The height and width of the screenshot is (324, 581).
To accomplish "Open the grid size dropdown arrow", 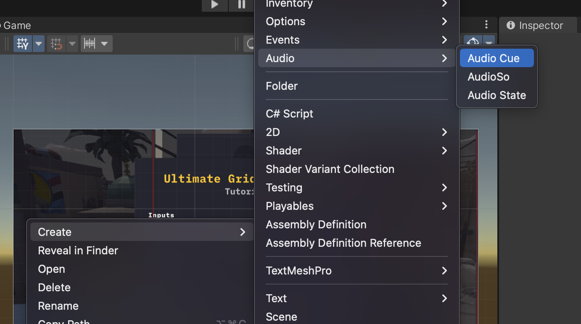I will 105,43.
